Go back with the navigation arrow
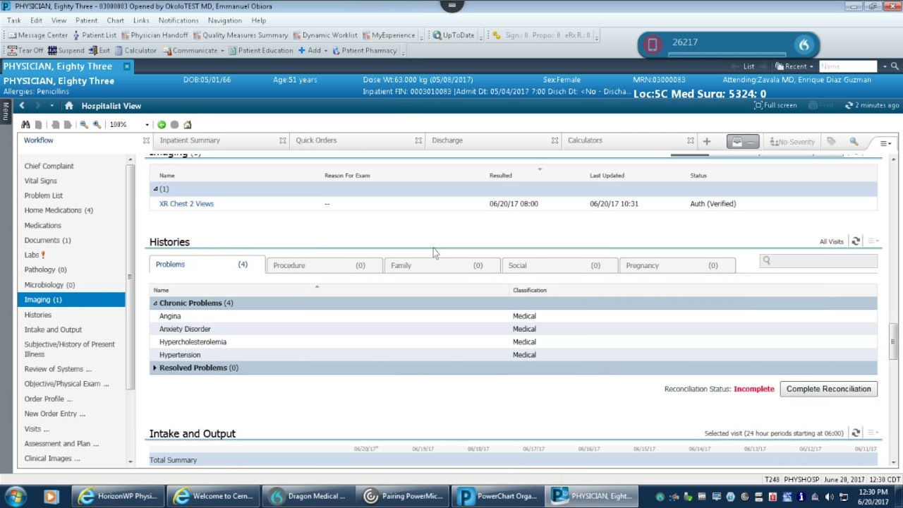Screen dimensions: 903x508 22,106
